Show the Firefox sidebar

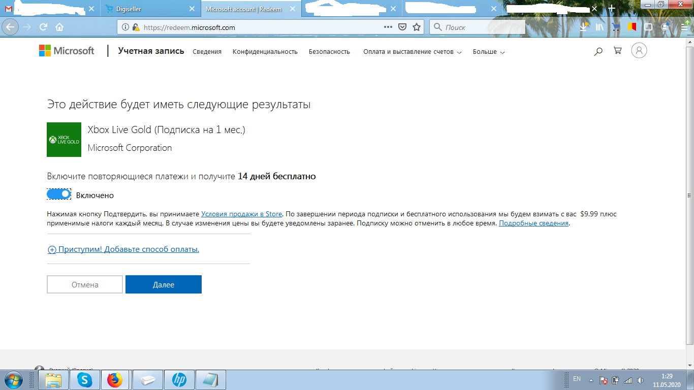(648, 27)
